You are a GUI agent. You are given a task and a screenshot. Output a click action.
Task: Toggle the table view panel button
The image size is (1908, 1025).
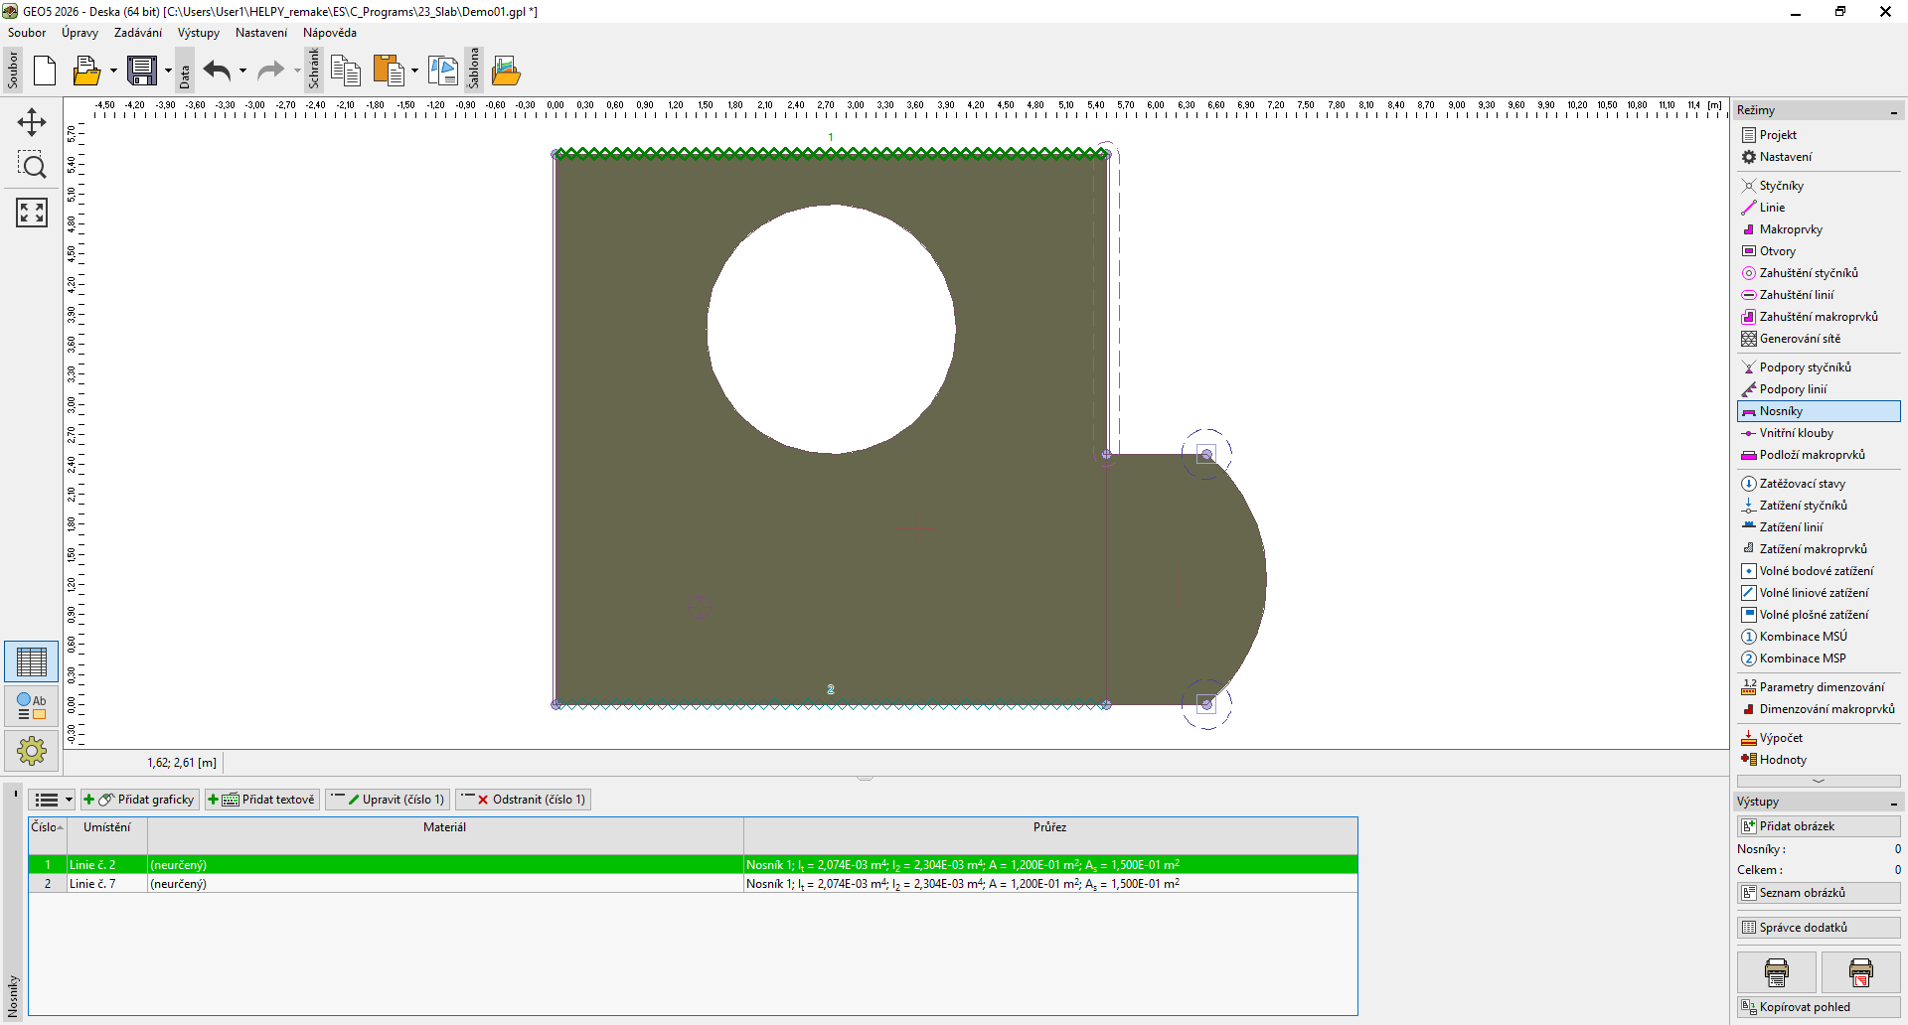32,661
